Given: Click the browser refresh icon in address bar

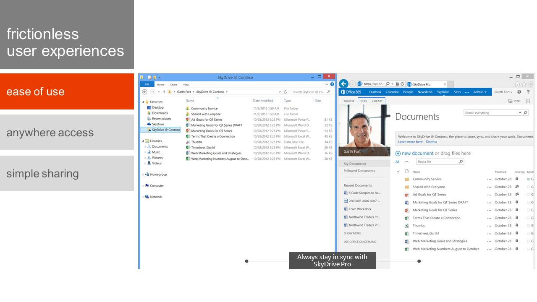Looking at the screenshot, I should tap(402, 84).
